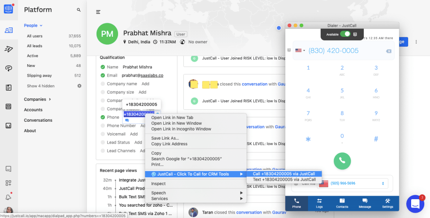
Task: Click the dialer phone number input field
Action: [x=343, y=51]
